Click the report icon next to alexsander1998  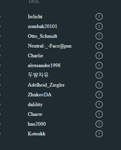99,65
